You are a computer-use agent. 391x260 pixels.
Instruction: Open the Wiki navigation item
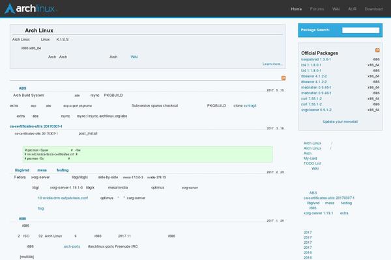pyautogui.click(x=336, y=9)
